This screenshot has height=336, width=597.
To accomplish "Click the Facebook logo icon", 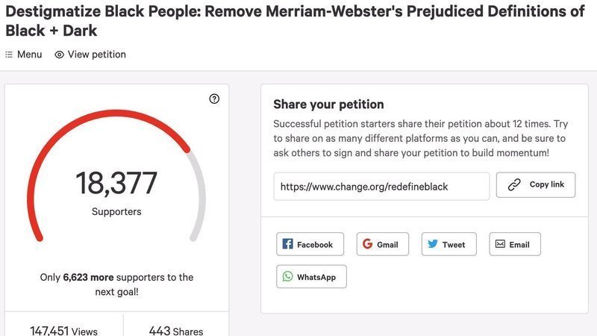I will point(287,244).
